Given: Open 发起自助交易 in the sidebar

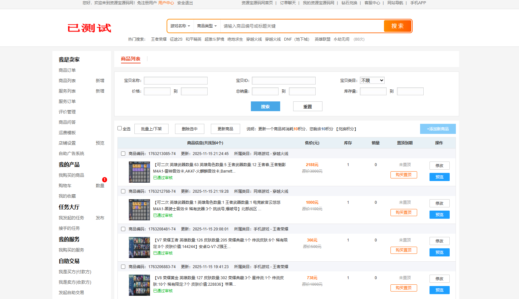Looking at the screenshot, I should pos(71,292).
